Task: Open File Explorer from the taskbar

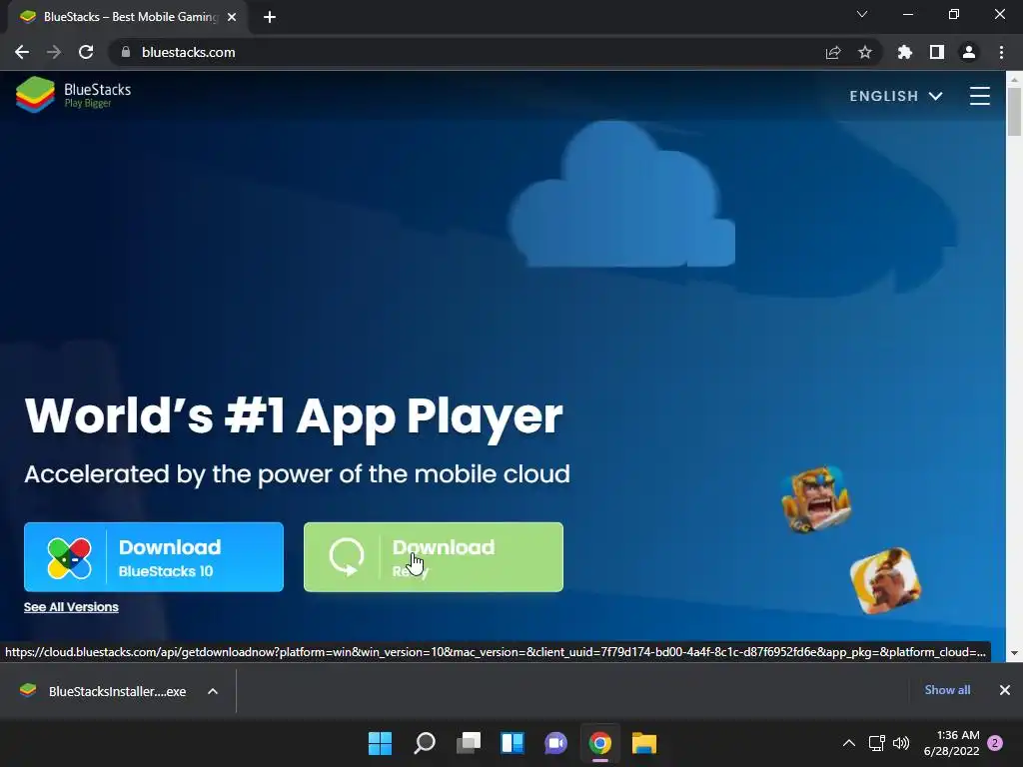Action: pos(644,743)
